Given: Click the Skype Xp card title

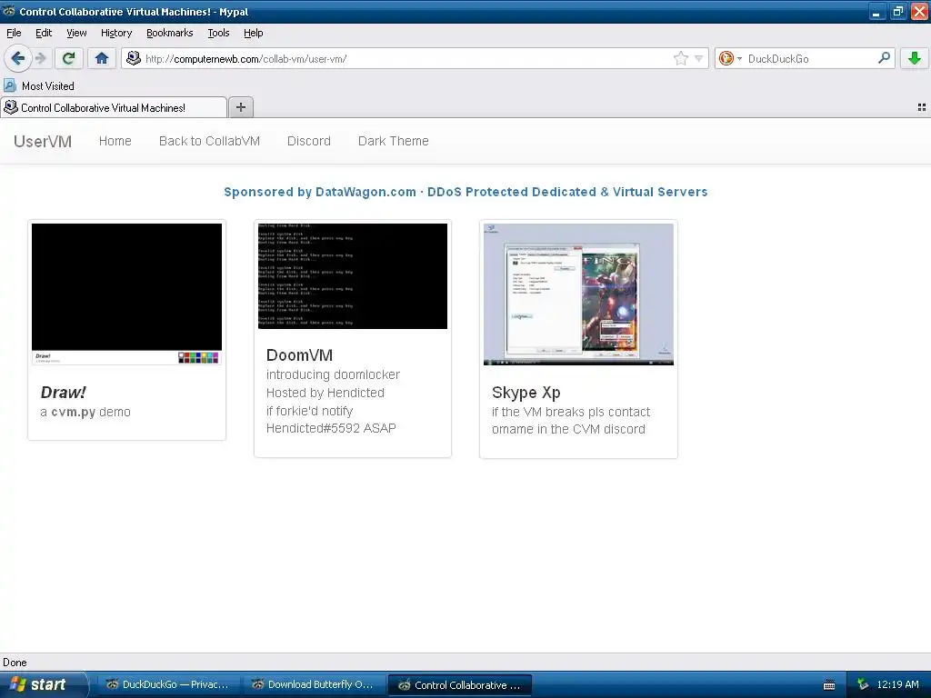Looking at the screenshot, I should (526, 393).
